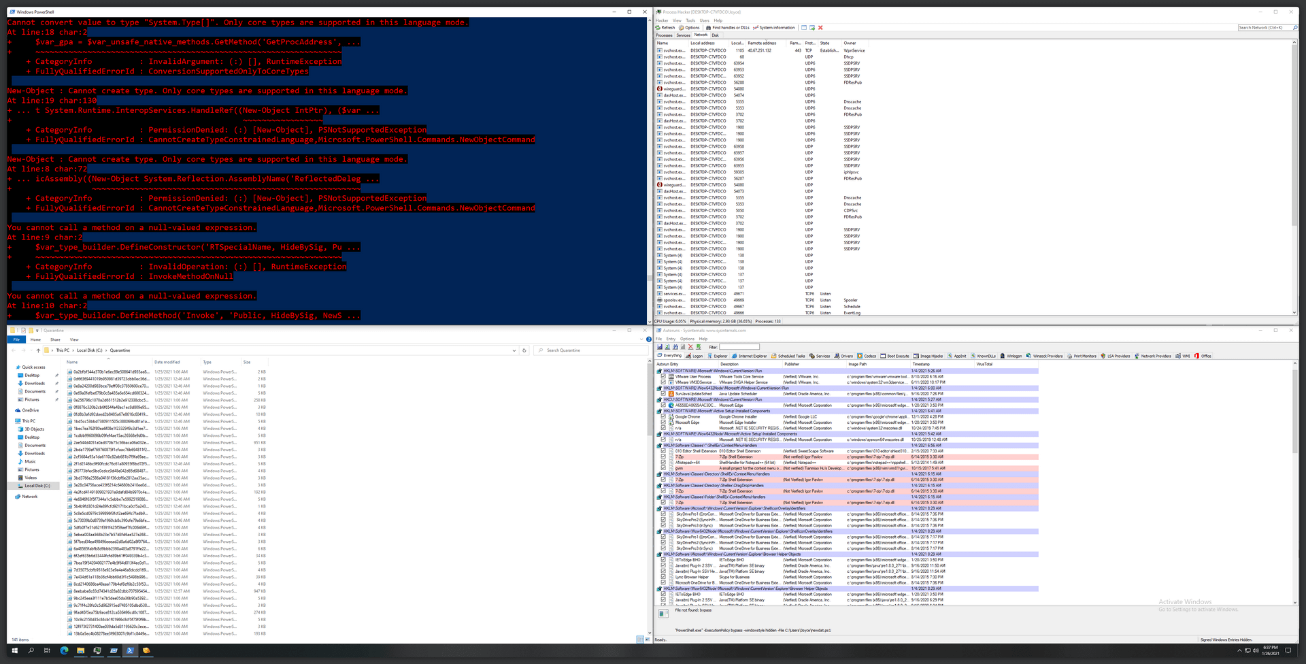Select the Internet Explorer tab in Autoruns

coord(749,356)
